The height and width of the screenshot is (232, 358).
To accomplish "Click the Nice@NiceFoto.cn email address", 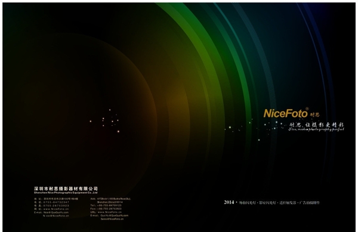I will pyautogui.click(x=56, y=215).
